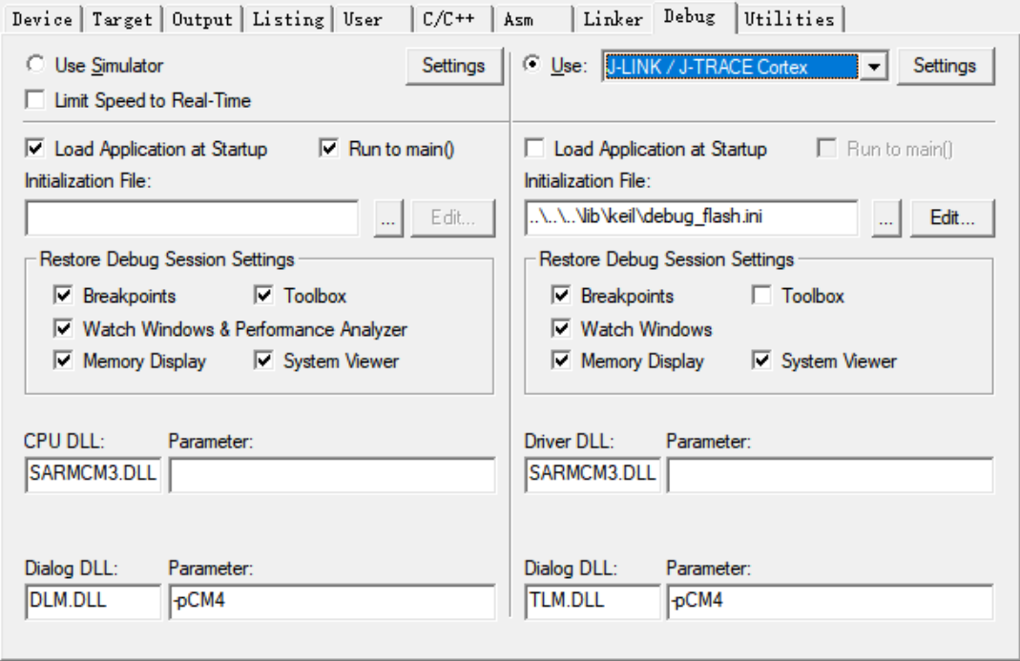
Task: Edit the debug_flash.ini initialization file
Action: pyautogui.click(x=952, y=217)
